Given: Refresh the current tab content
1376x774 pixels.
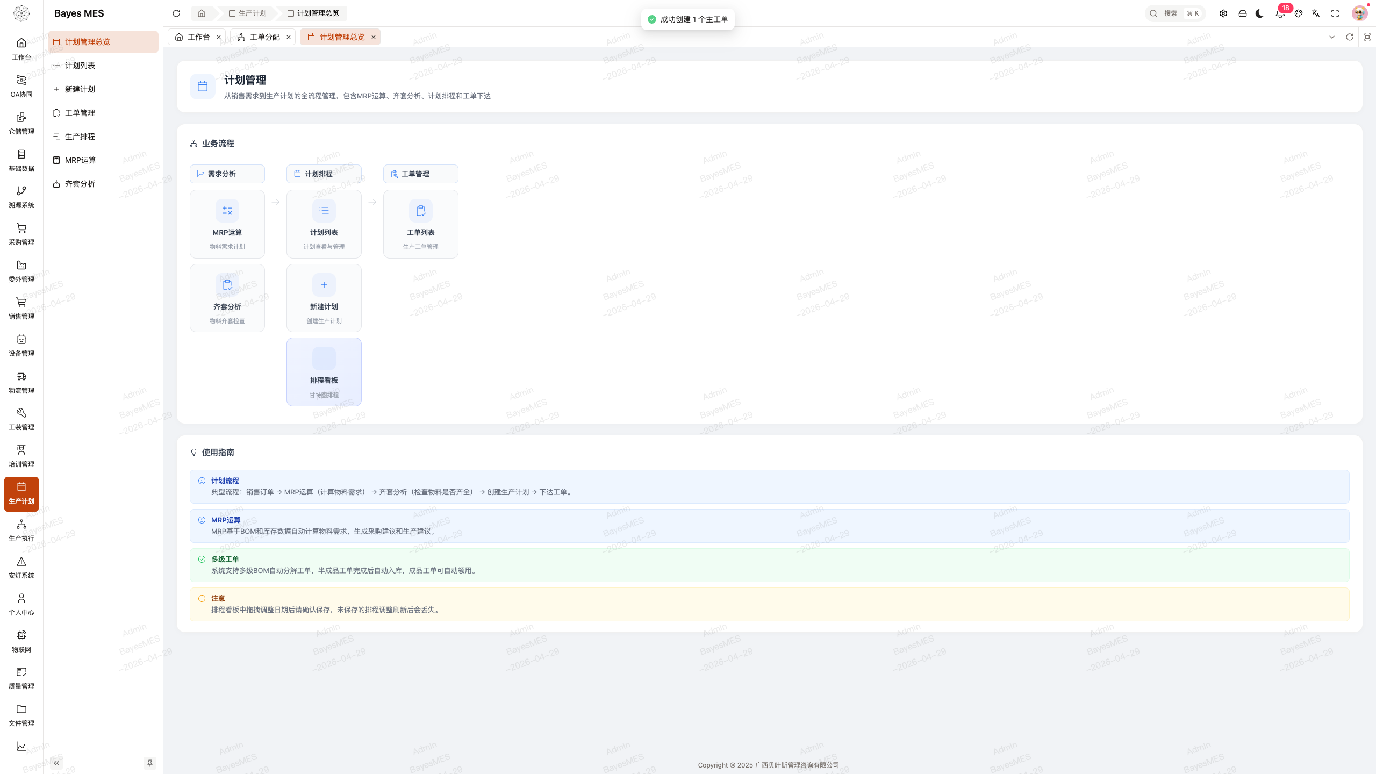Looking at the screenshot, I should click(1350, 37).
